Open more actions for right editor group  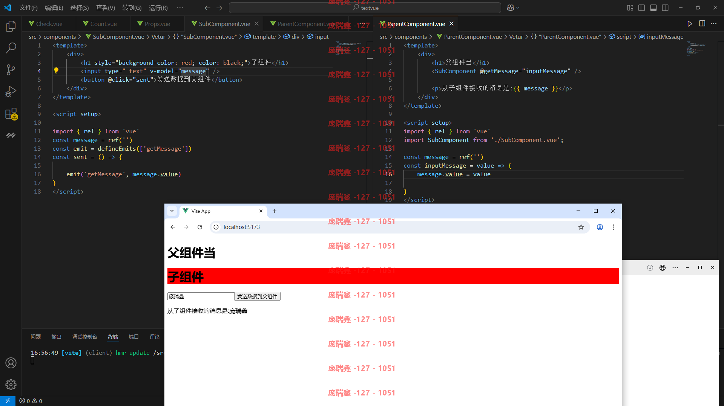coord(714,24)
